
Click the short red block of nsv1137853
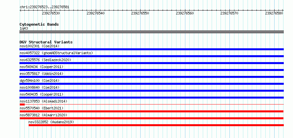point(22,104)
